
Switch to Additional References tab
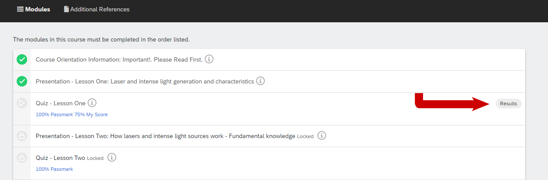pos(97,9)
